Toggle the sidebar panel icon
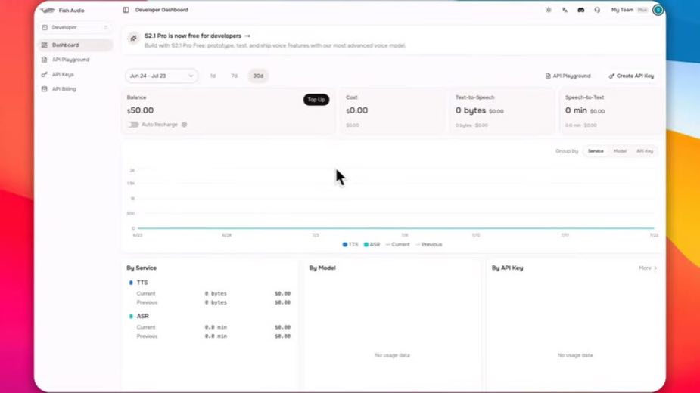The height and width of the screenshot is (393, 700). pos(126,10)
